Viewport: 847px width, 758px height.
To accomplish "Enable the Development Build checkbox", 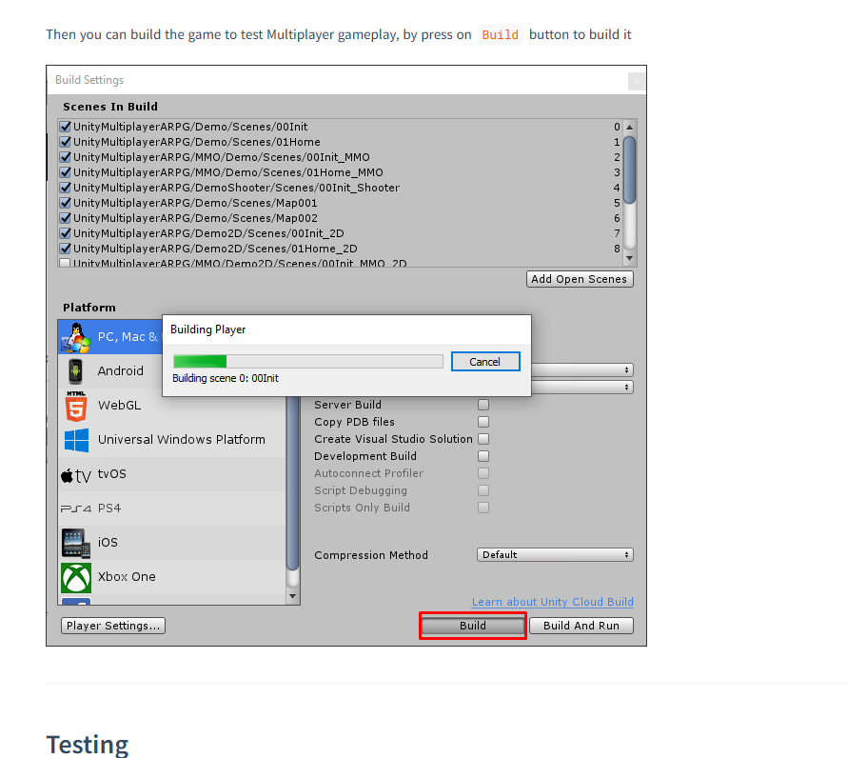I will click(x=483, y=456).
